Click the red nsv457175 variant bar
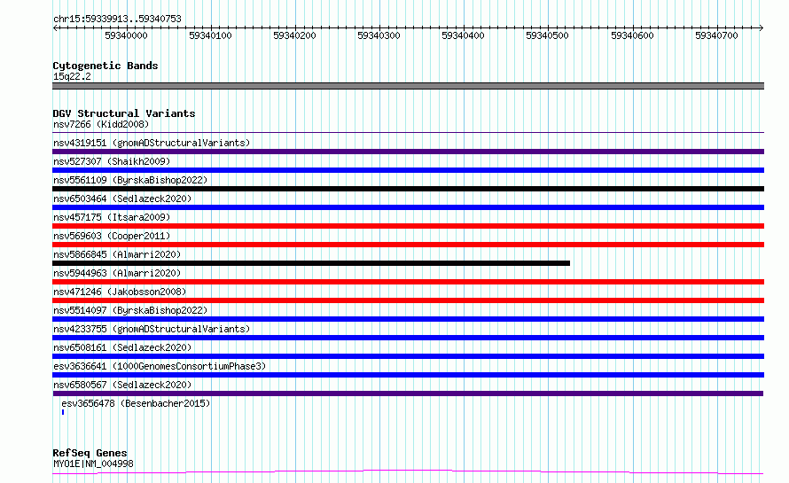The image size is (789, 483). point(408,226)
